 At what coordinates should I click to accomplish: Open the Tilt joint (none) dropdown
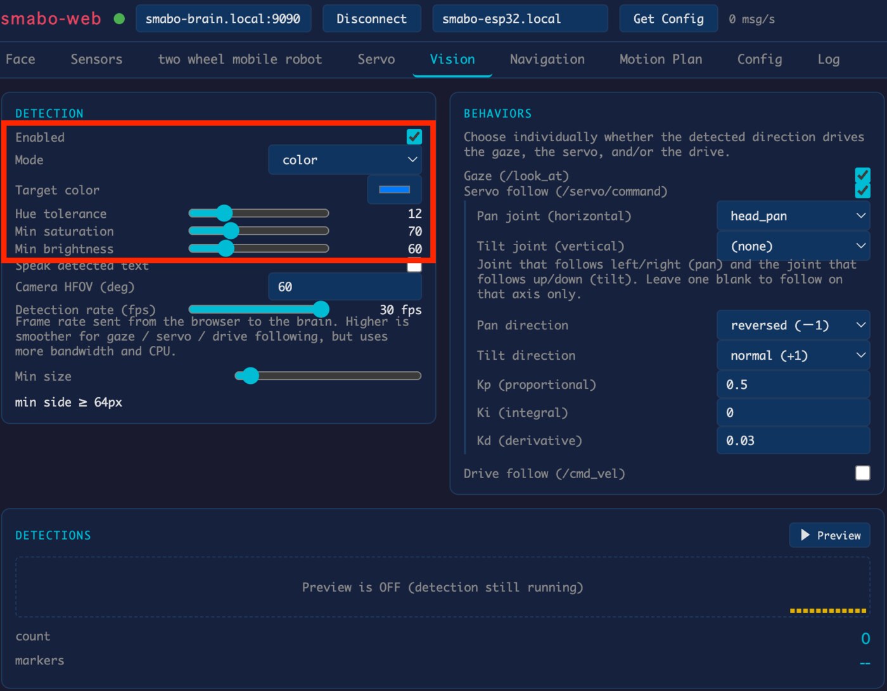coord(793,246)
